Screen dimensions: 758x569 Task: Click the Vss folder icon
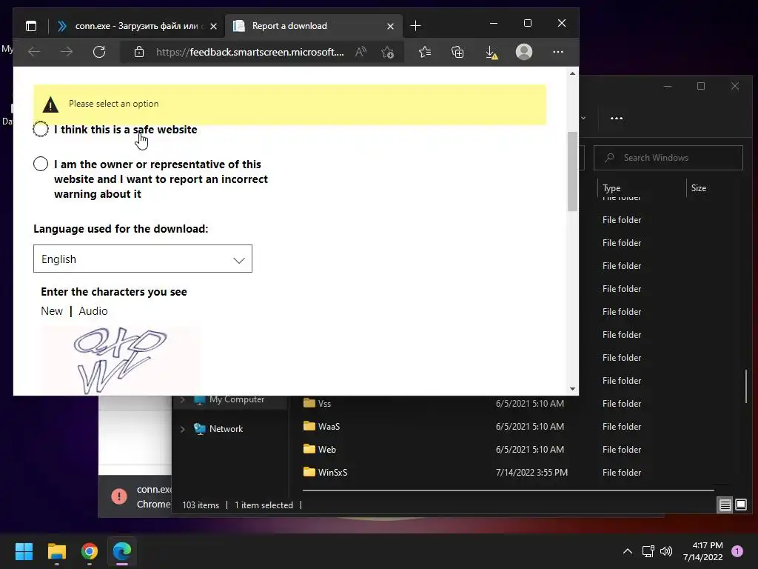[x=309, y=403]
